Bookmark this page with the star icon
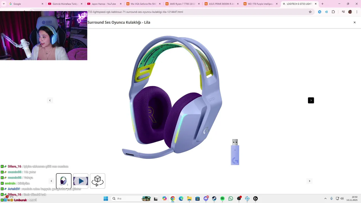 point(310,12)
